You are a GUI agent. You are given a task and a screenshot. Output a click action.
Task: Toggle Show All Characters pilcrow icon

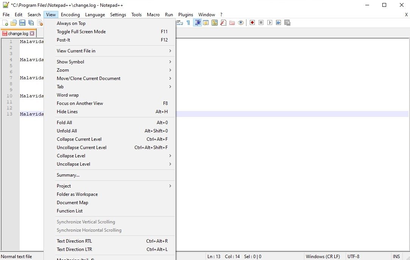188,23
